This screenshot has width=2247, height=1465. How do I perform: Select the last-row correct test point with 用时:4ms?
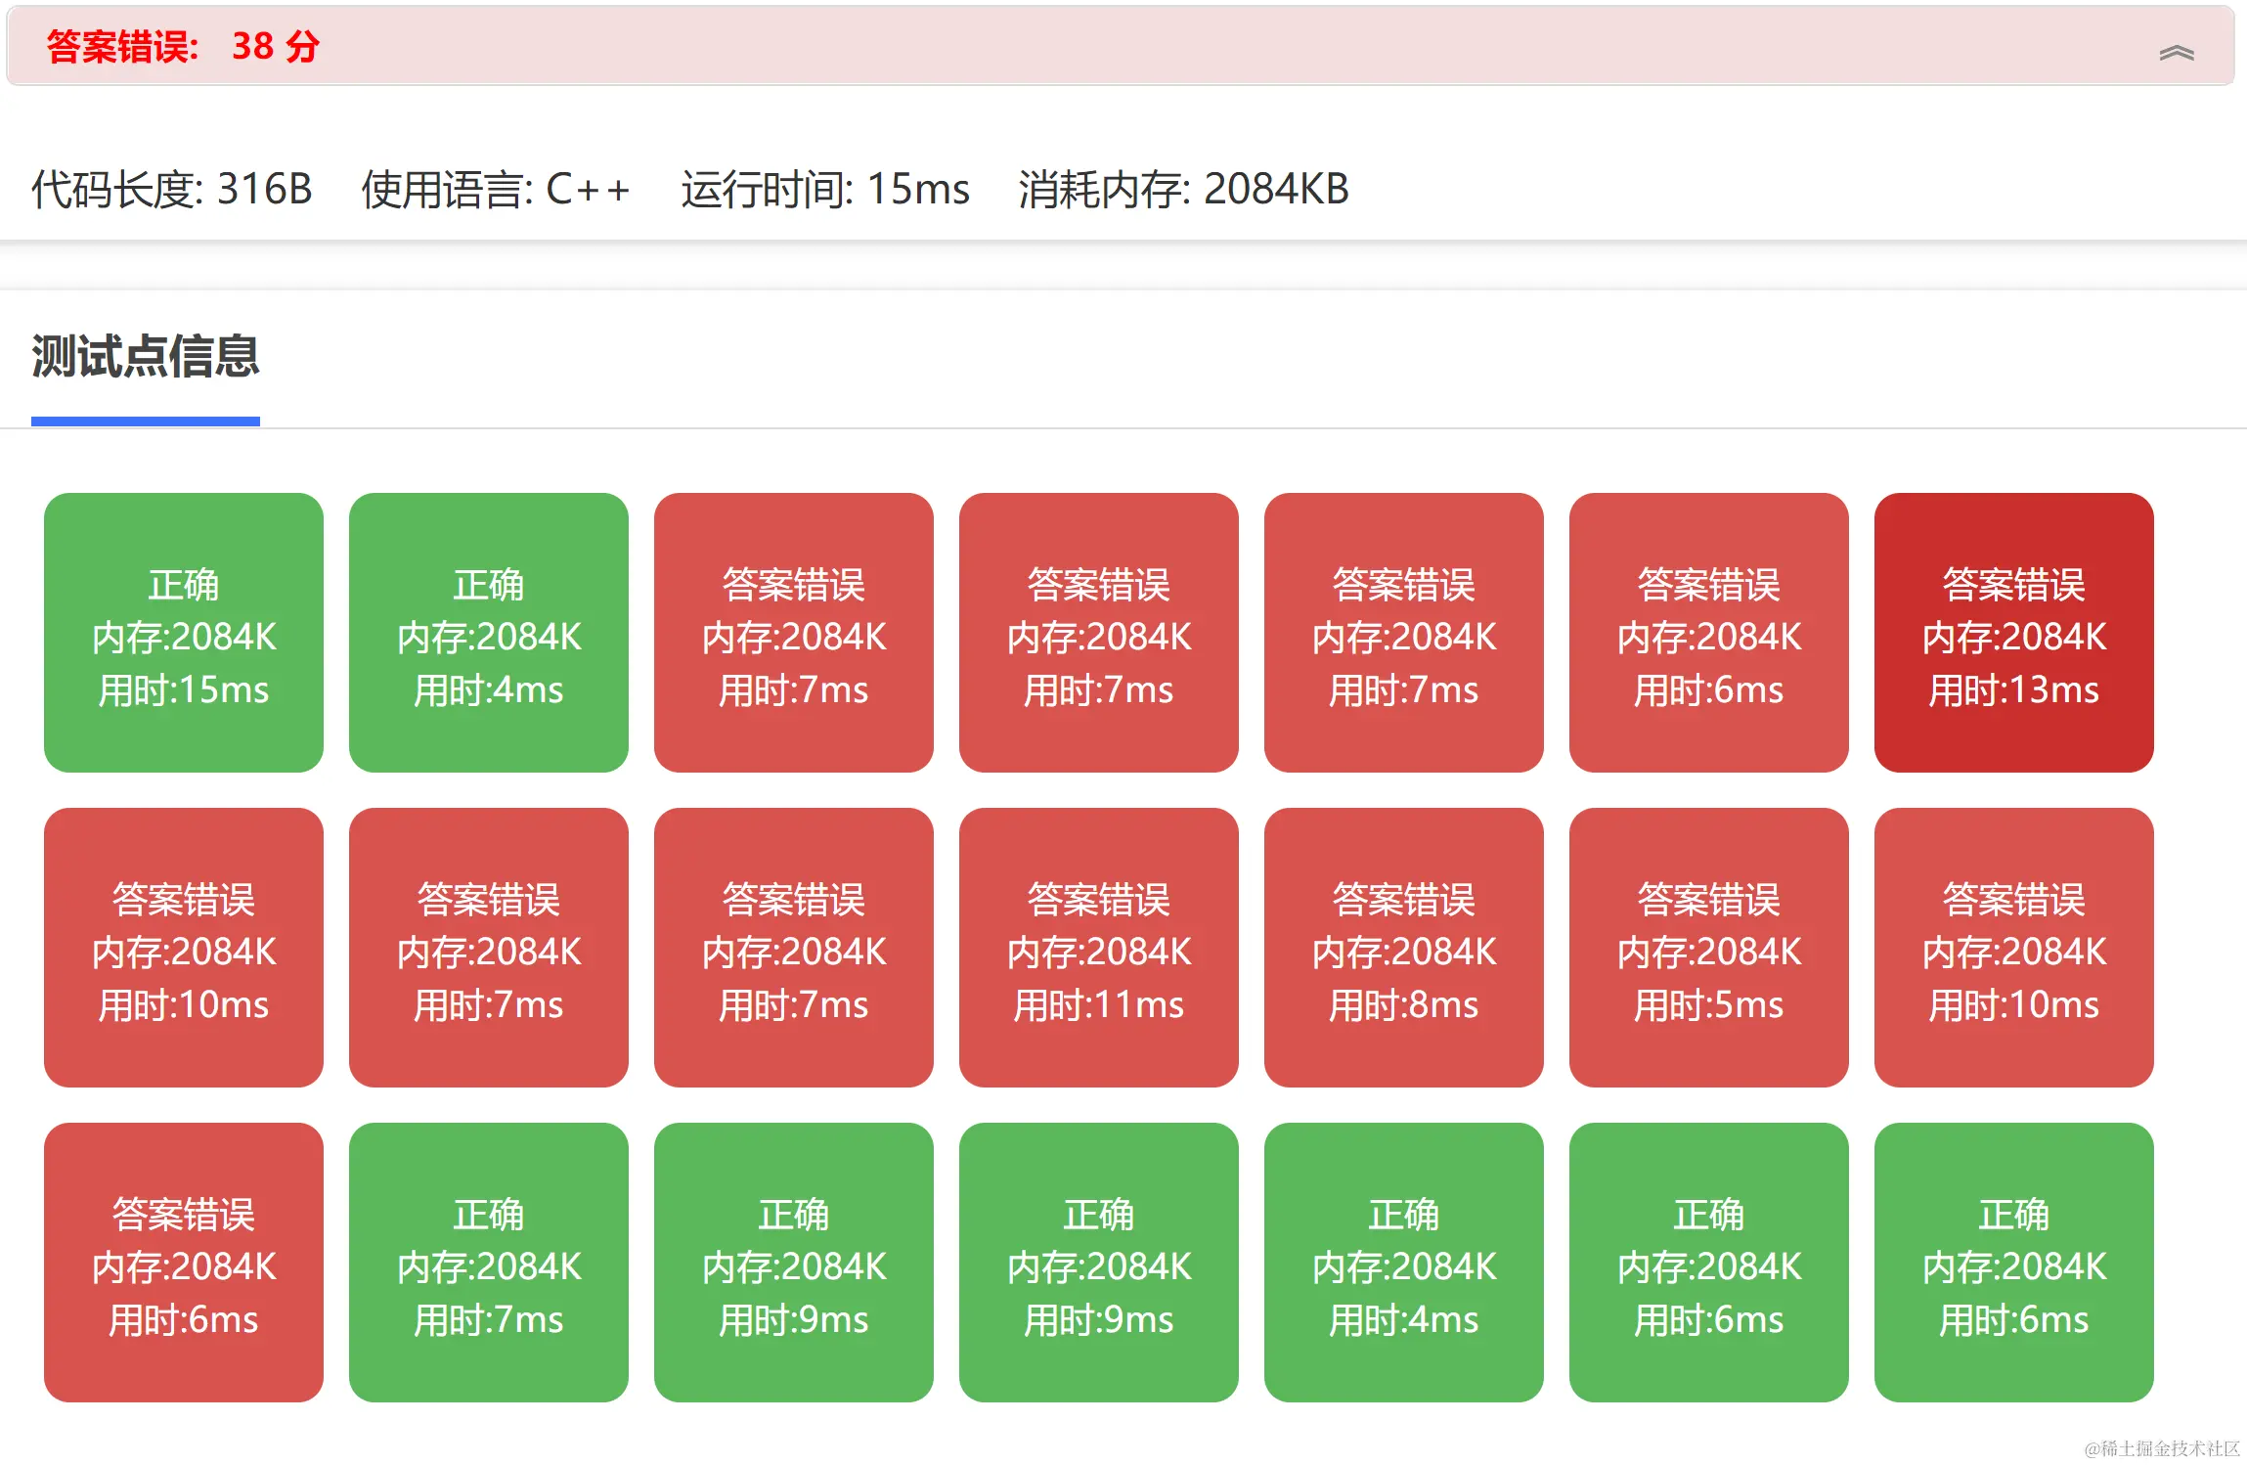pyautogui.click(x=1403, y=1263)
